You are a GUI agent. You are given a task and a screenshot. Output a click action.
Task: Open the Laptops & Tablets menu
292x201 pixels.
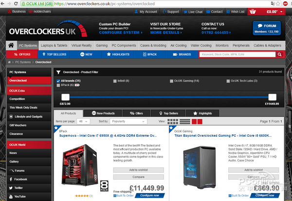pyautogui.click(x=54, y=45)
